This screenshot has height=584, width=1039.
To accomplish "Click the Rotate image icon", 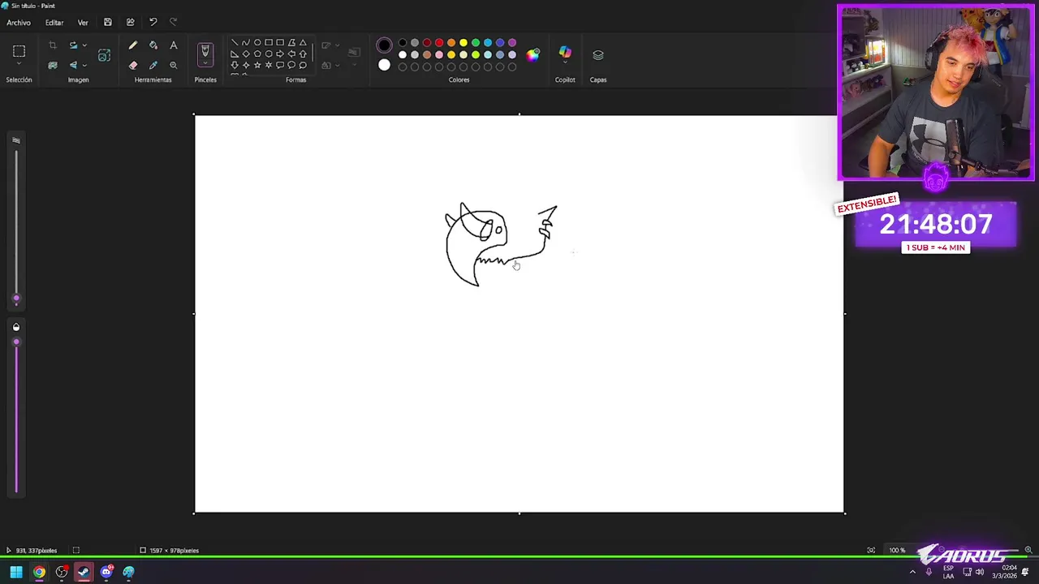I will (x=73, y=45).
